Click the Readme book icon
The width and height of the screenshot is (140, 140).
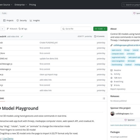coord(111,70)
